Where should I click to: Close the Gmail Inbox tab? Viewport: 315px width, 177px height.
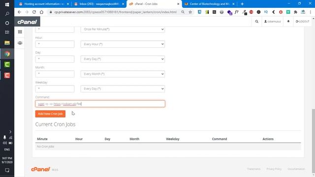pyautogui.click(x=123, y=4)
